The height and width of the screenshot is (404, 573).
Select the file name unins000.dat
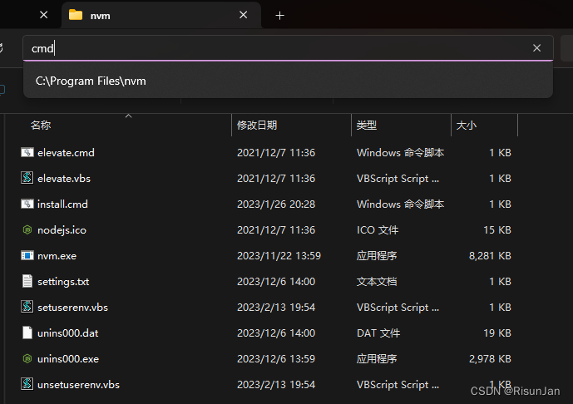click(x=68, y=333)
